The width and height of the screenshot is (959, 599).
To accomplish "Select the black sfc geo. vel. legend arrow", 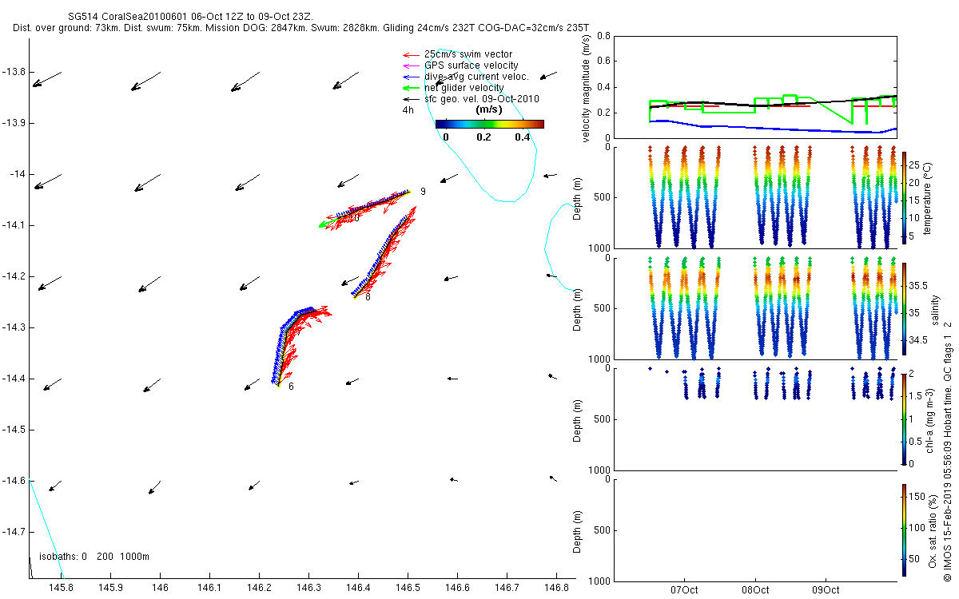I will tap(411, 99).
